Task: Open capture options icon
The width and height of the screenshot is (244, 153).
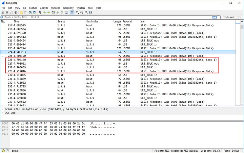Action: click(x=16, y=13)
